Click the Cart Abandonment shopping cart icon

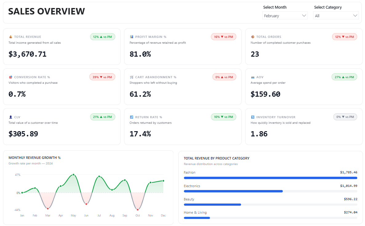point(132,77)
